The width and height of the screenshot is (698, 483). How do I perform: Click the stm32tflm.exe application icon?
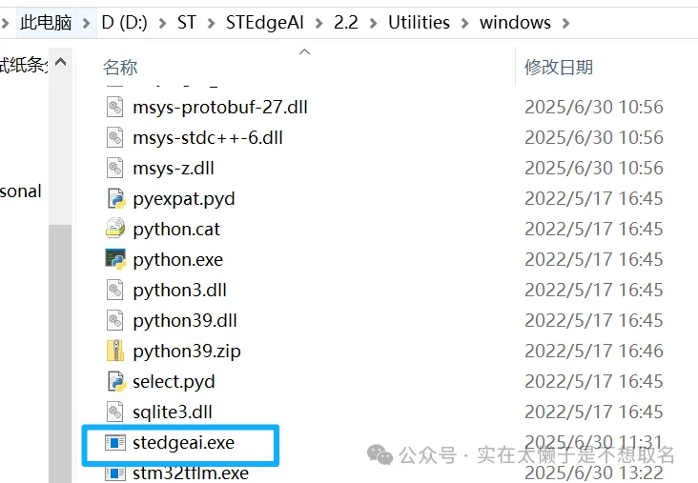pyautogui.click(x=115, y=473)
